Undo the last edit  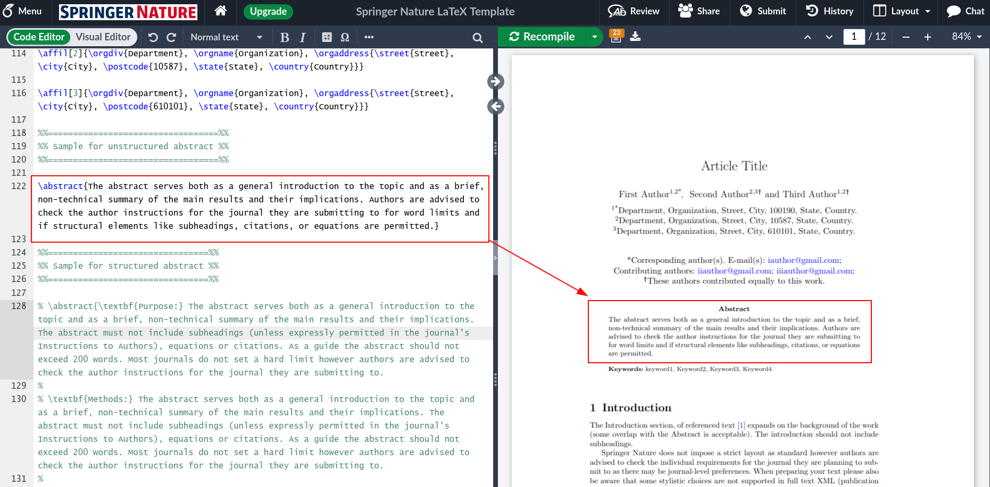click(x=153, y=37)
